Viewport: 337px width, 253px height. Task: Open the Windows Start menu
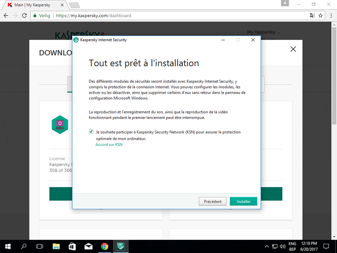[x=8, y=246]
